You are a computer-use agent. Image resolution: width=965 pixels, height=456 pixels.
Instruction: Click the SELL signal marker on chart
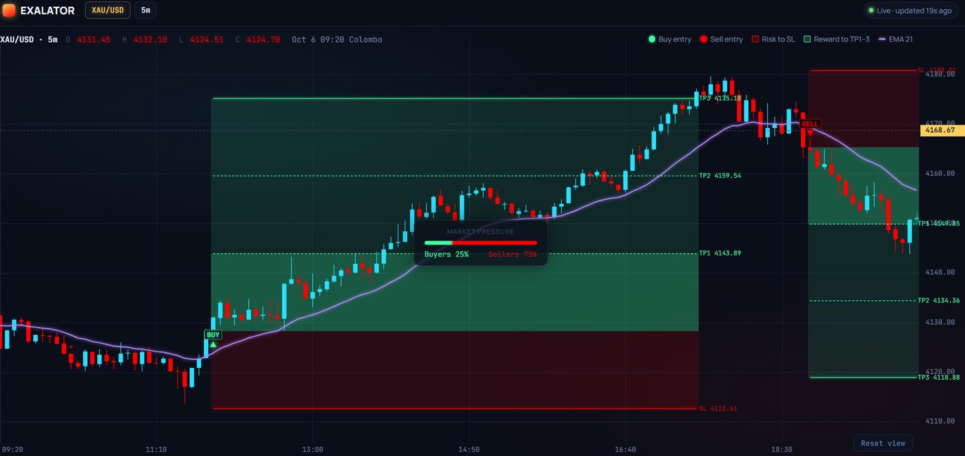coord(810,124)
